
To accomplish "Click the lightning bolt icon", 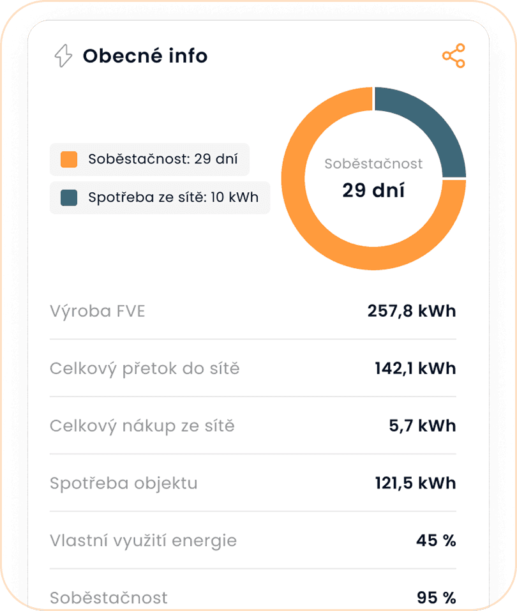I will pyautogui.click(x=63, y=56).
